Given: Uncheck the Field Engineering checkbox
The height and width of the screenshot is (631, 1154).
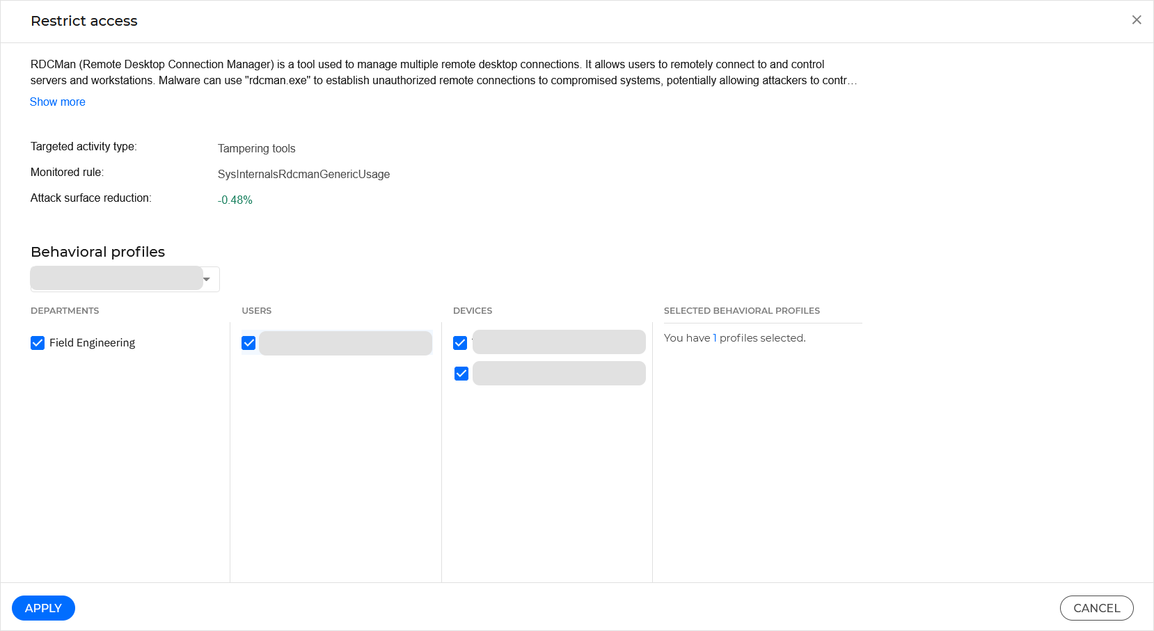Looking at the screenshot, I should 38,342.
